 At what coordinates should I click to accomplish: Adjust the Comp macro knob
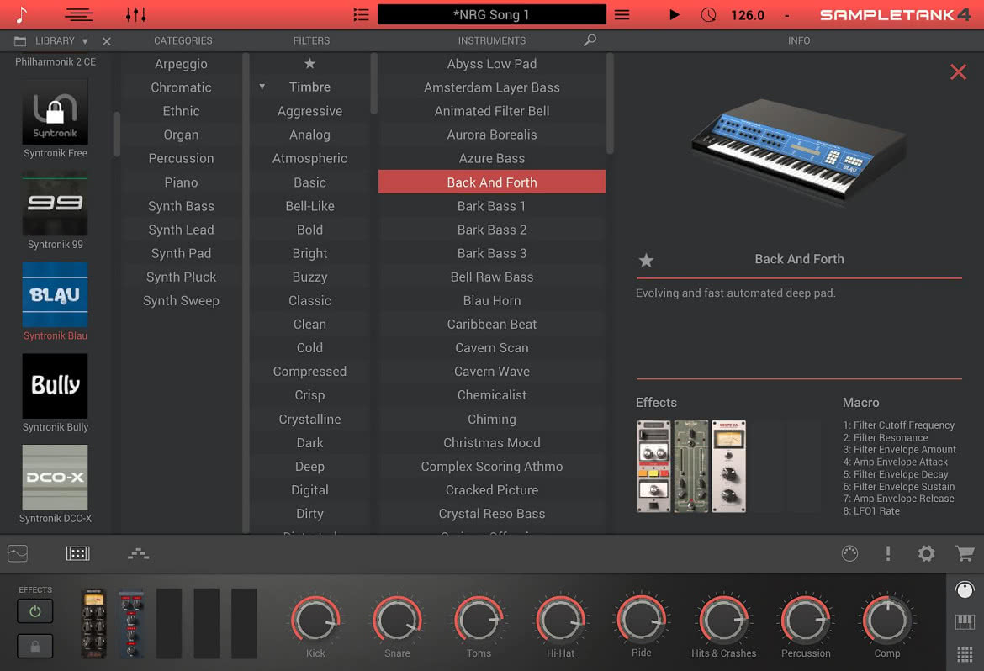(886, 621)
